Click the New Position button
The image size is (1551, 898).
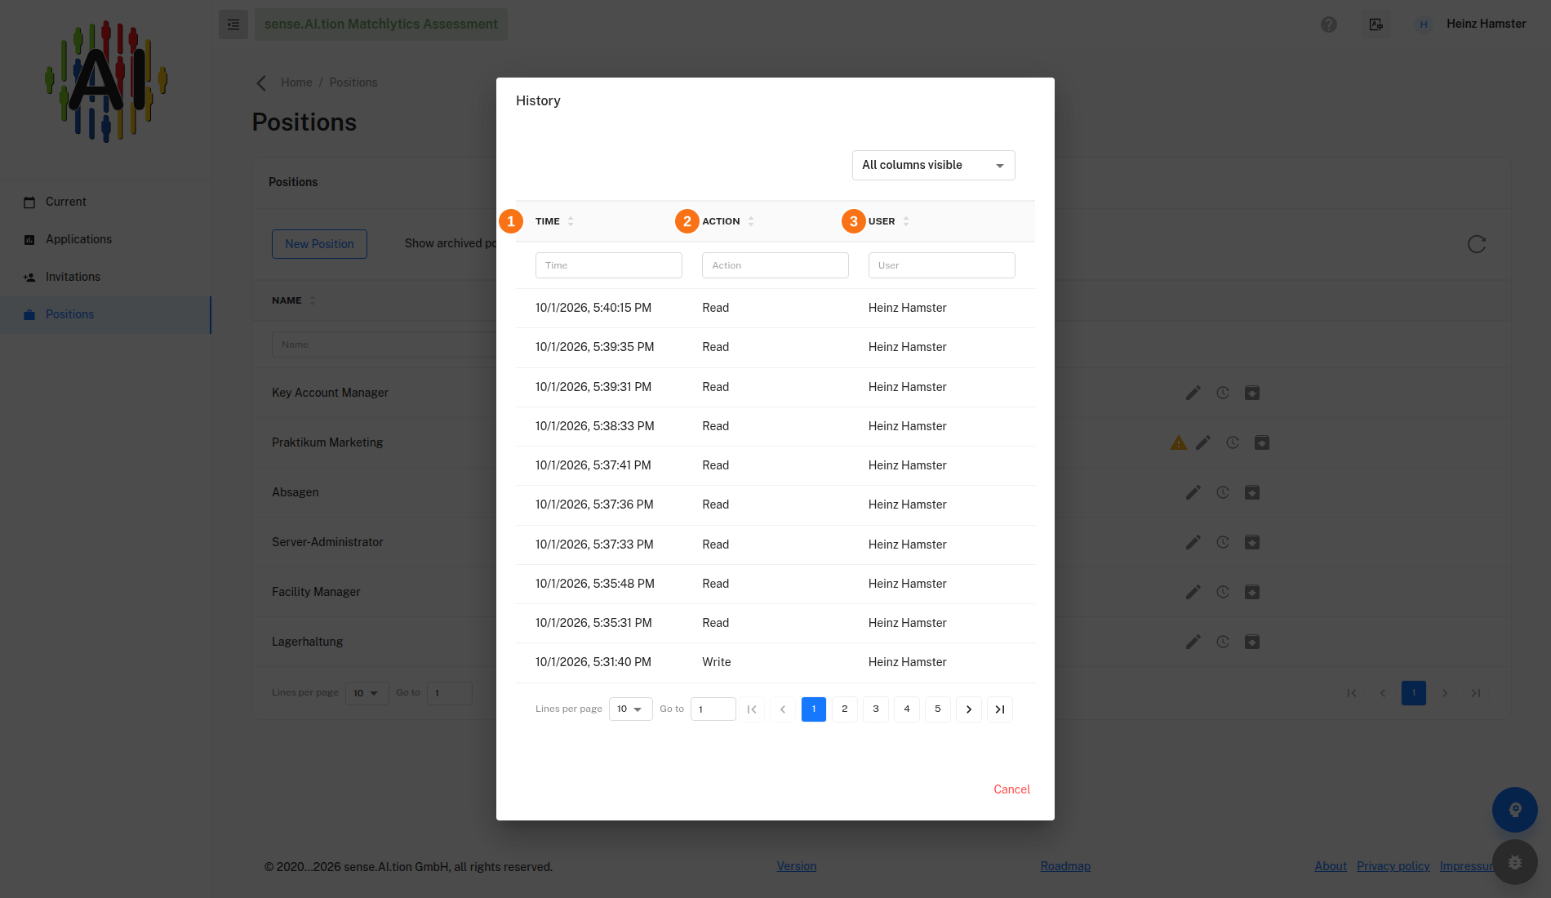click(x=319, y=244)
